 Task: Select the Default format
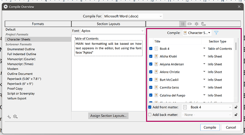click(x=10, y=29)
